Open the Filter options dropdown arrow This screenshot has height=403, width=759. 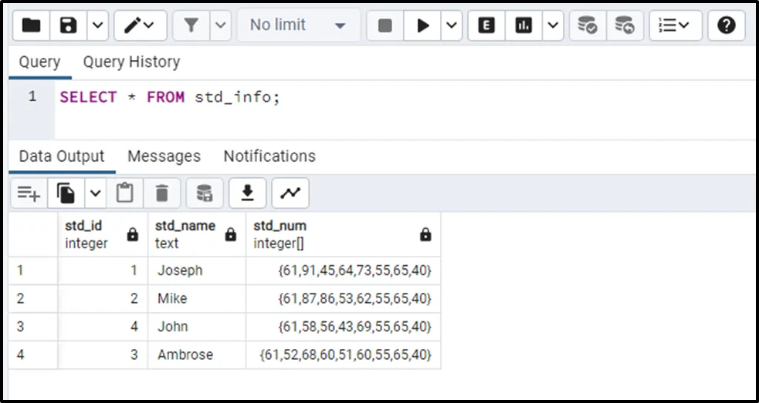point(220,25)
